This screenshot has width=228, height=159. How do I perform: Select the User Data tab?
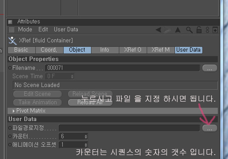(x=189, y=50)
